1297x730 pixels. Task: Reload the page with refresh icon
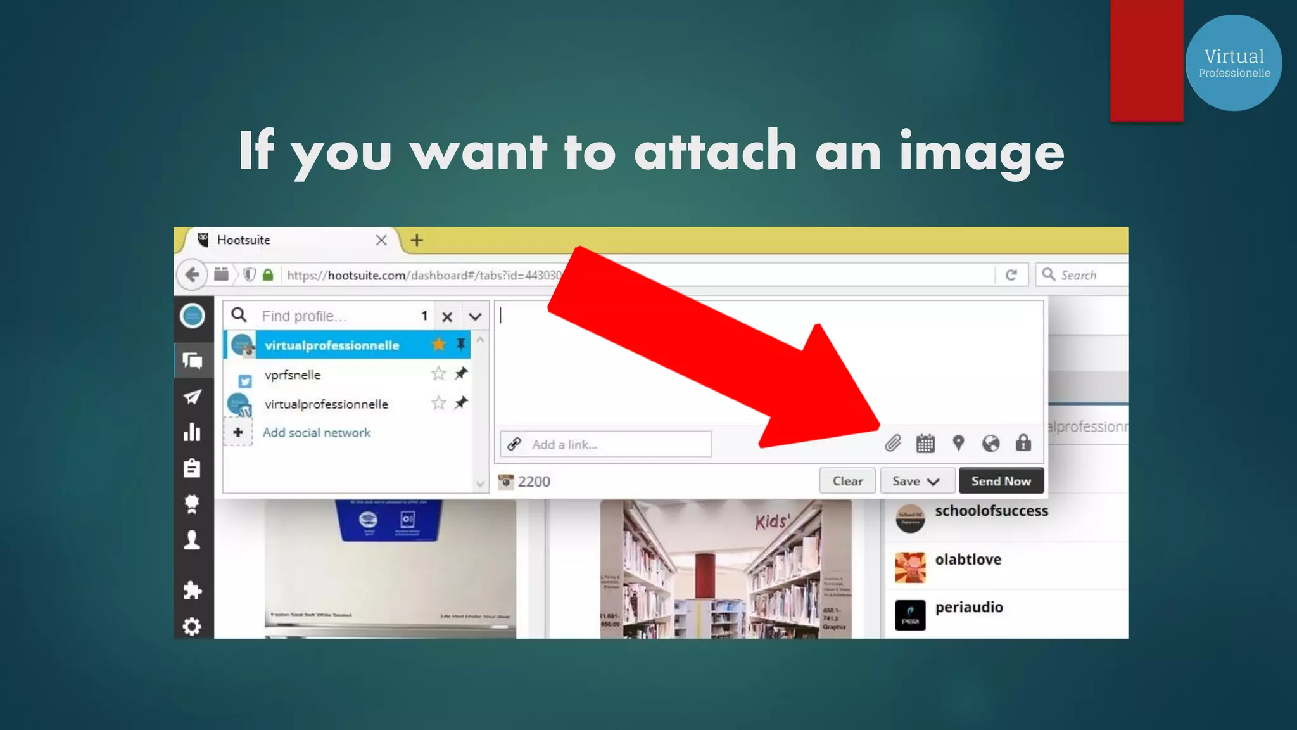tap(1011, 275)
